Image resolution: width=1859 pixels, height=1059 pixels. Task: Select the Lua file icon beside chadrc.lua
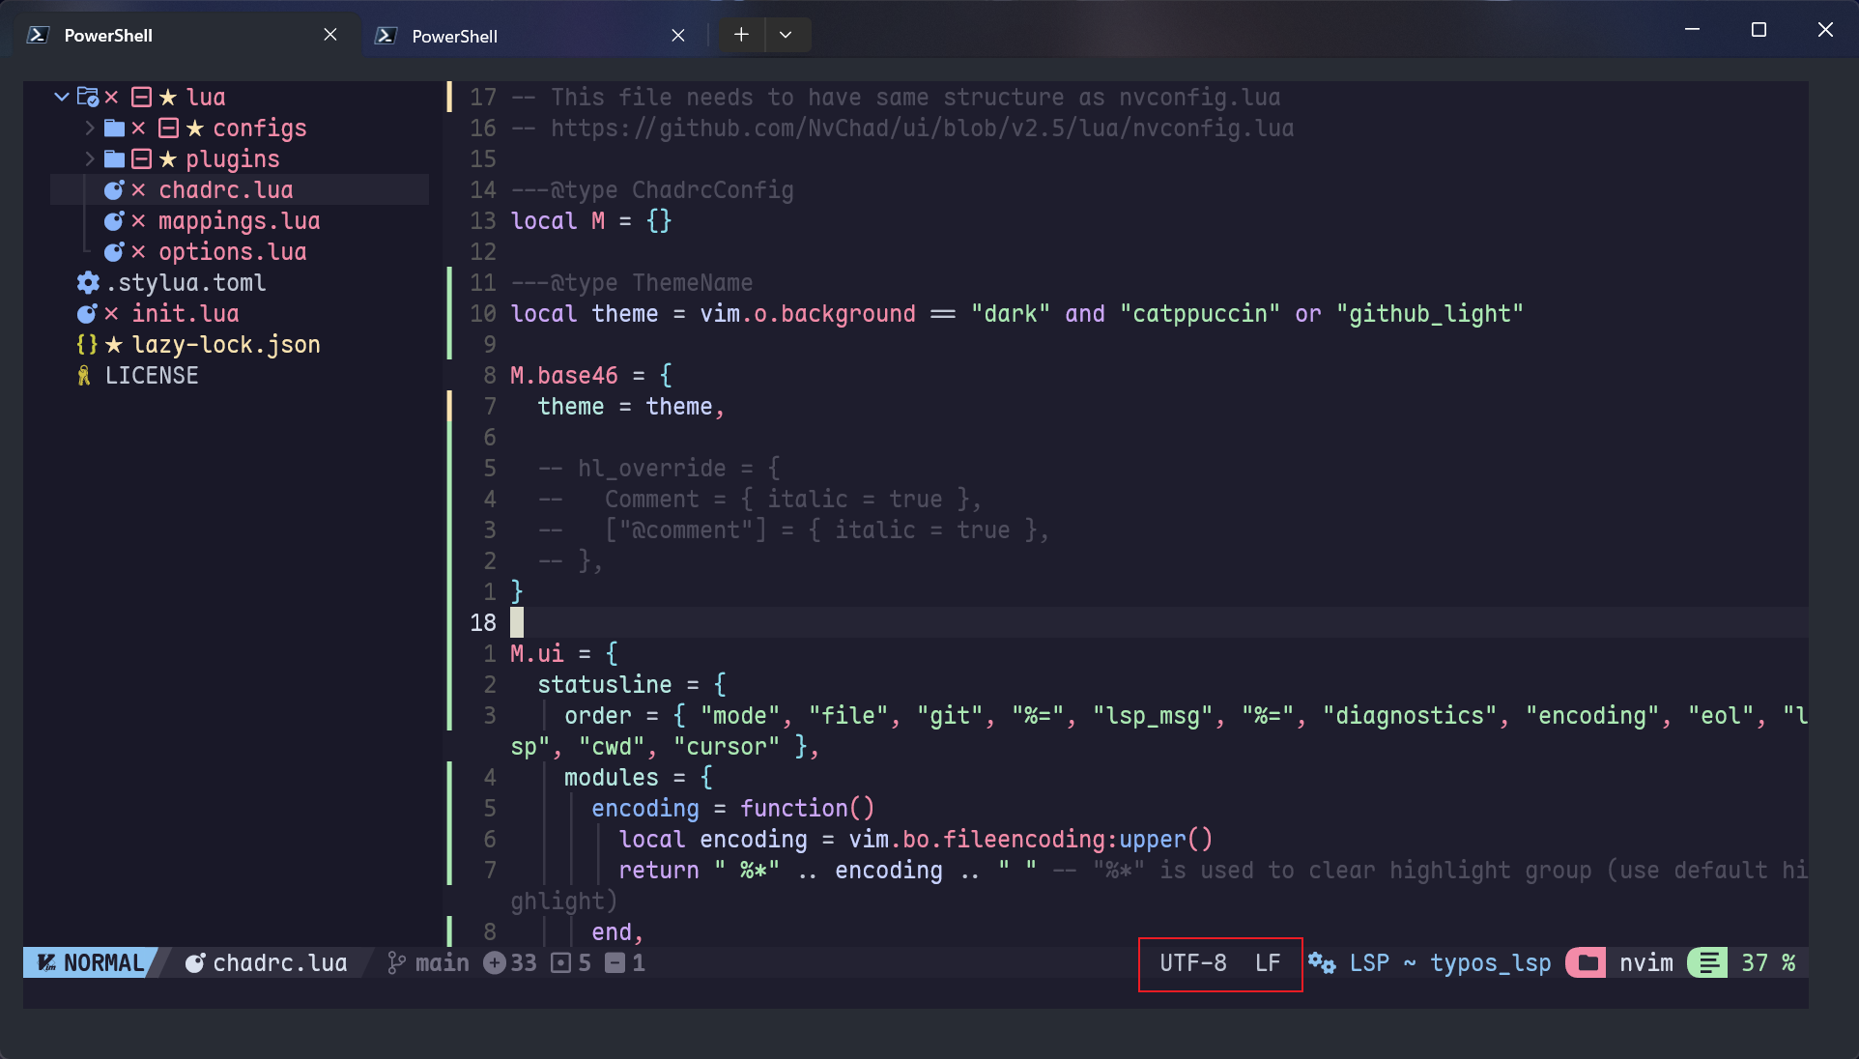point(113,189)
